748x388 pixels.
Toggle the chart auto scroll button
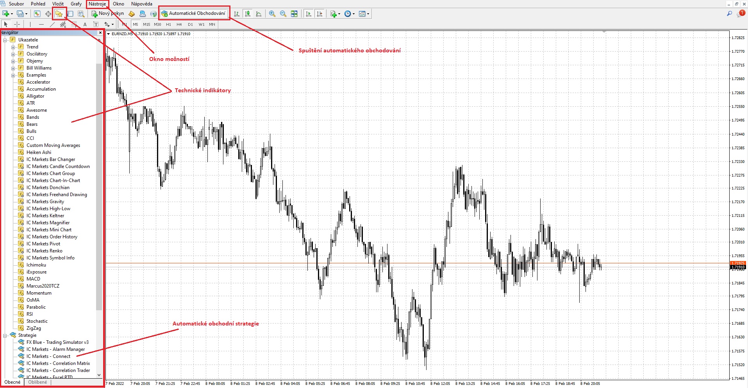309,14
